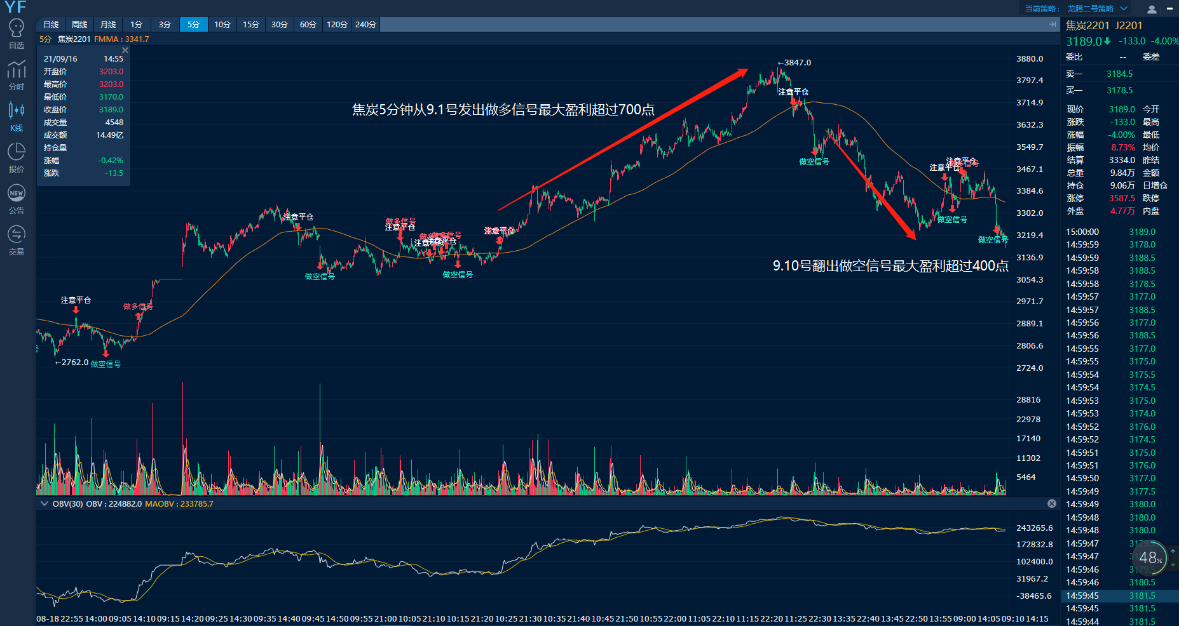Click the user account profile icon

tap(1151, 9)
